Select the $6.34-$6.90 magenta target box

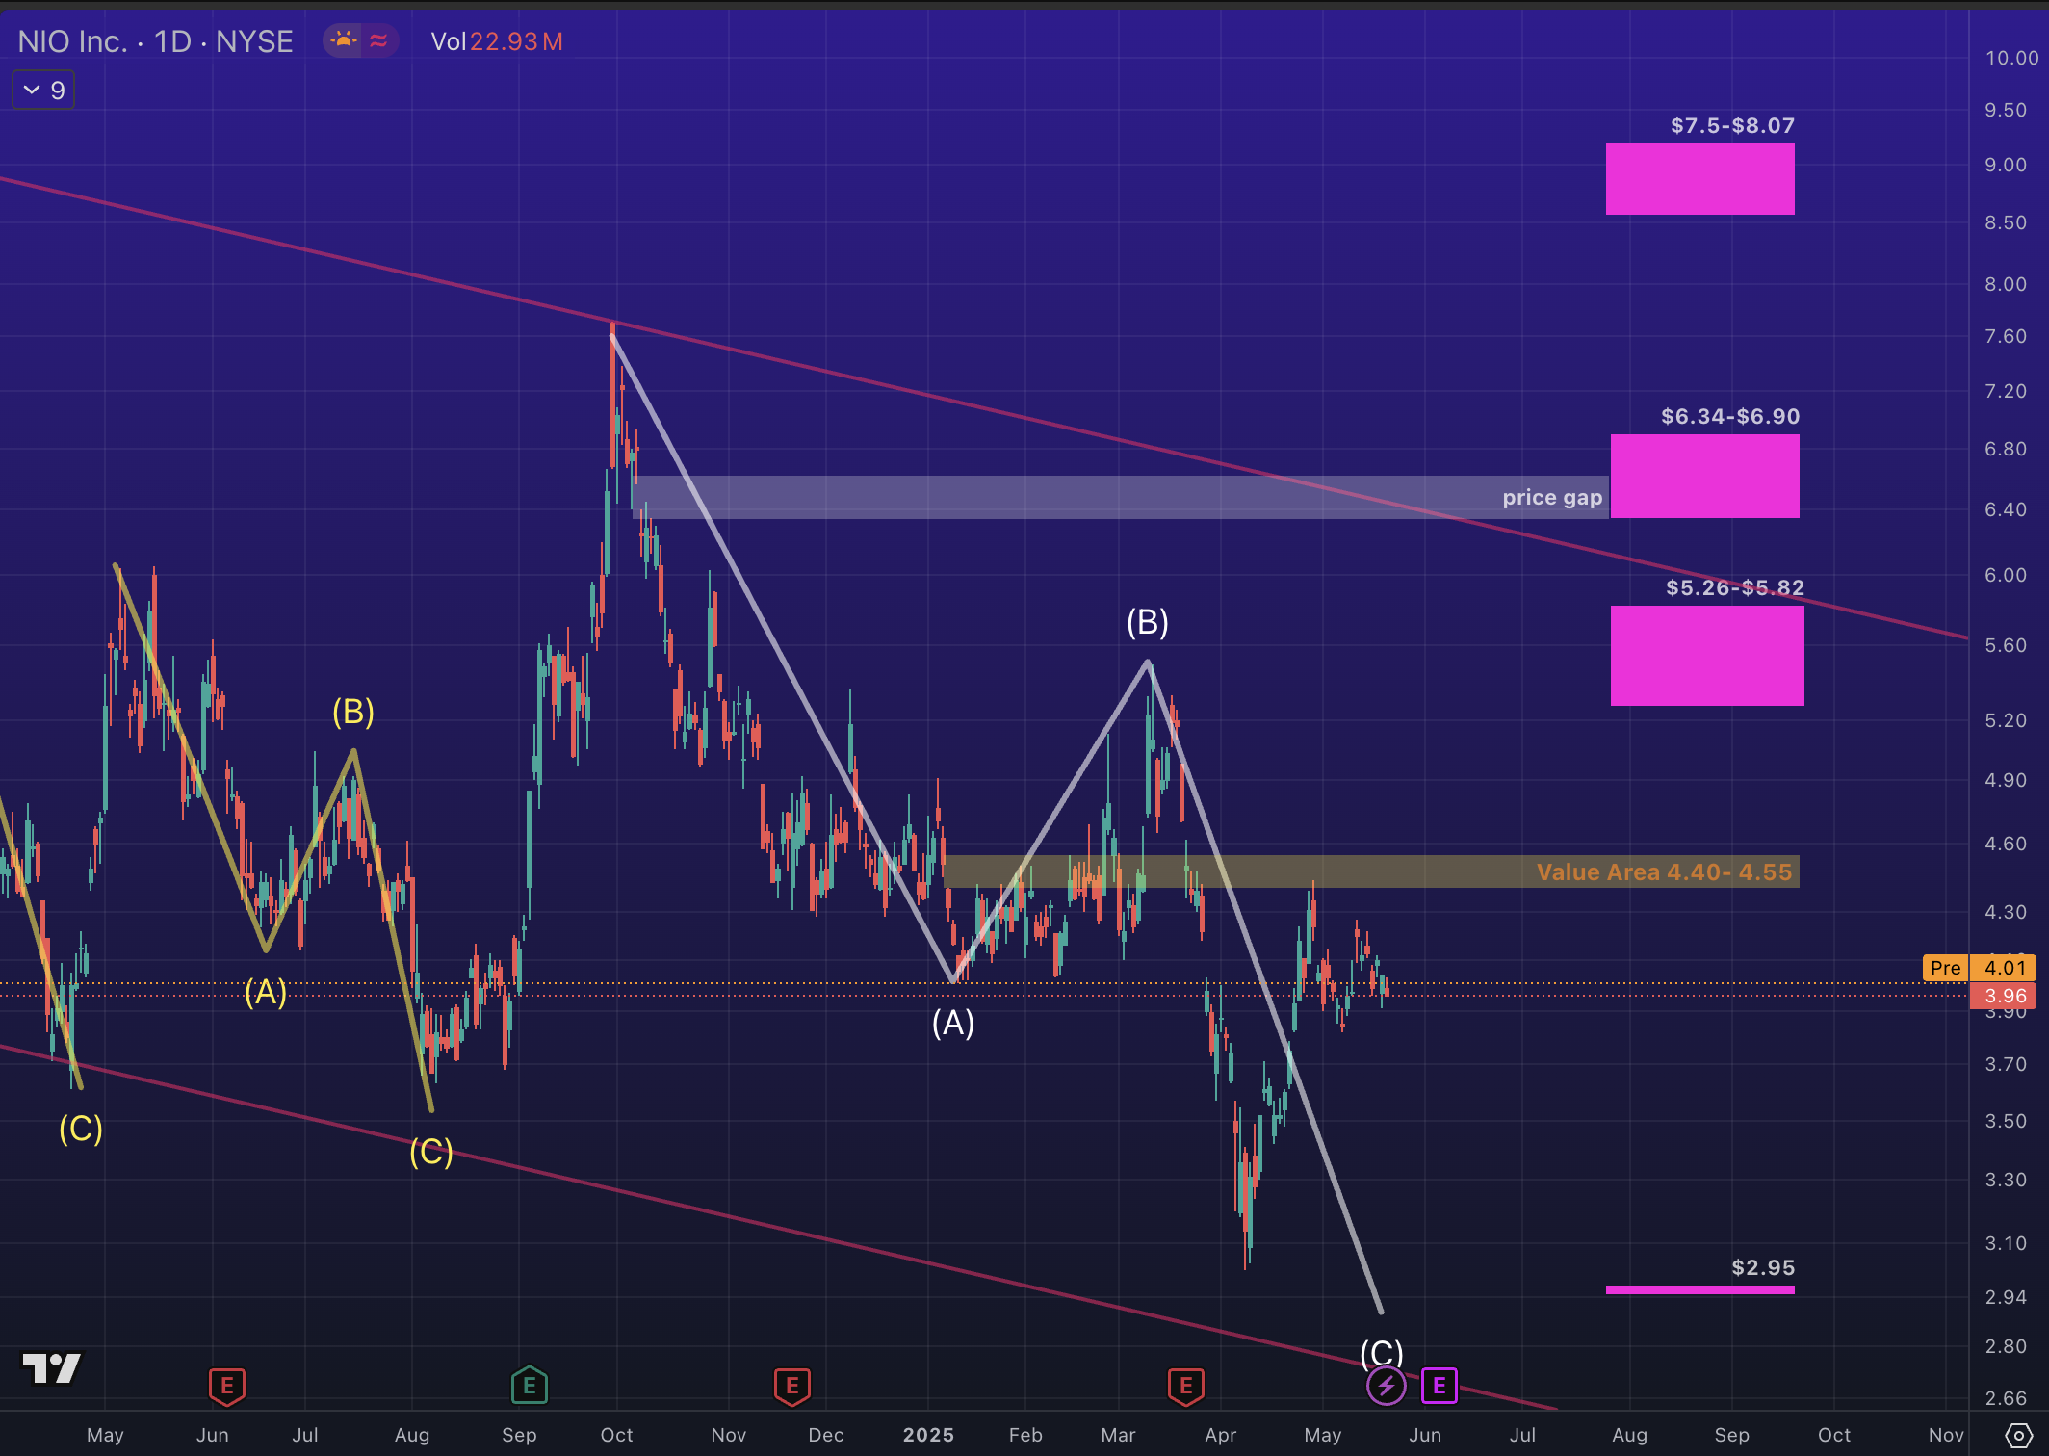(1704, 476)
